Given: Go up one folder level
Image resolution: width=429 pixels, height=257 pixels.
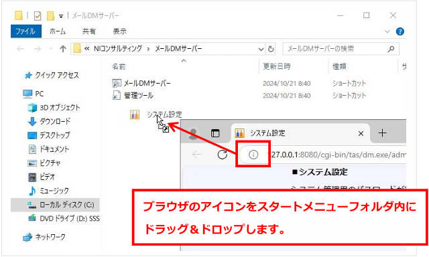Looking at the screenshot, I should tap(63, 49).
